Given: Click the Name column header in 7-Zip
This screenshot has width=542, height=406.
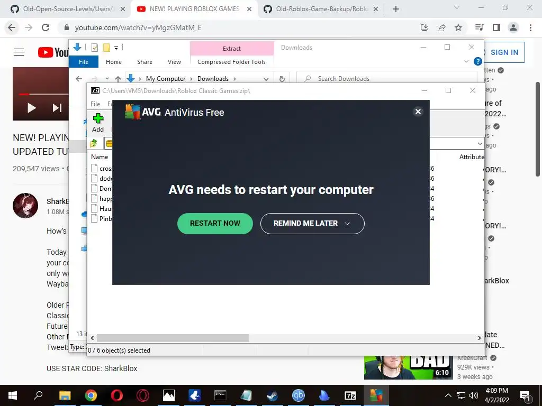Looking at the screenshot, I should 100,156.
